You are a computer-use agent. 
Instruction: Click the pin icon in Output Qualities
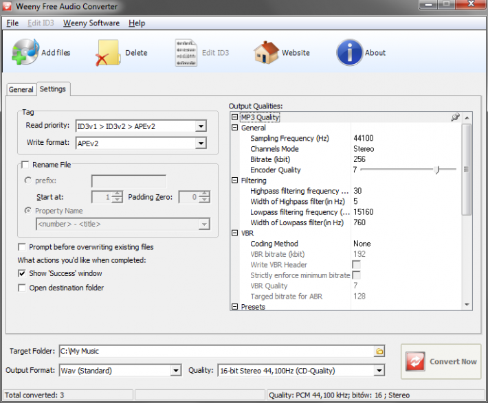(455, 117)
